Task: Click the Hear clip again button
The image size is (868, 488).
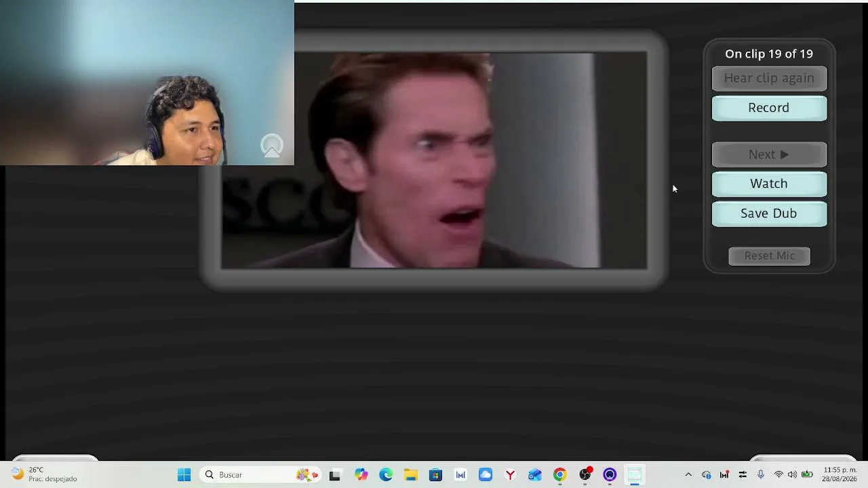Action: 769,78
